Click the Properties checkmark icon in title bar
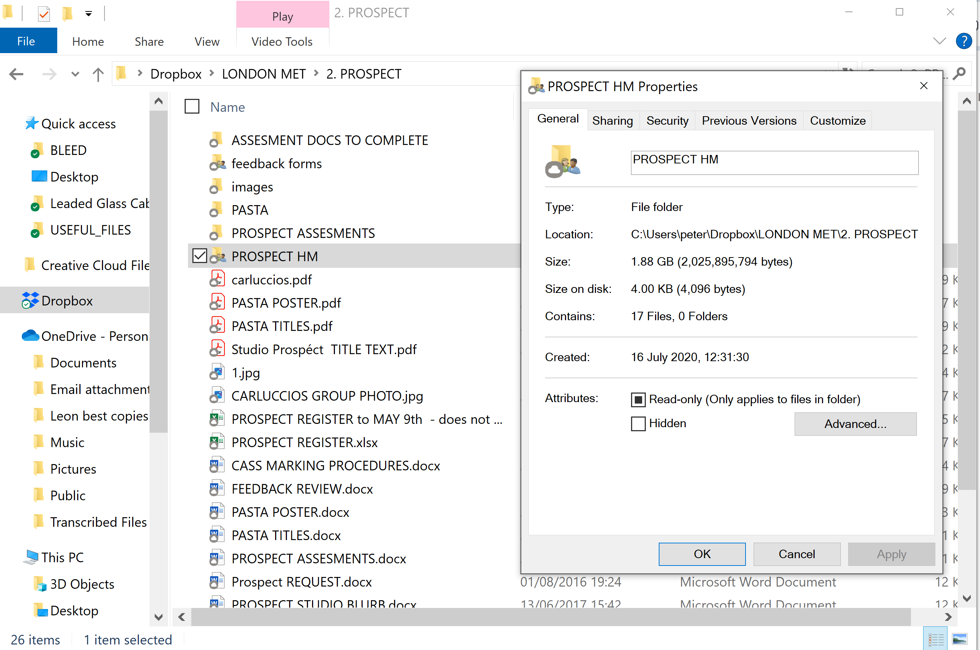The height and width of the screenshot is (650, 980). point(44,14)
